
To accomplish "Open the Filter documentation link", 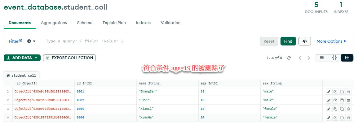I will tap(15, 41).
